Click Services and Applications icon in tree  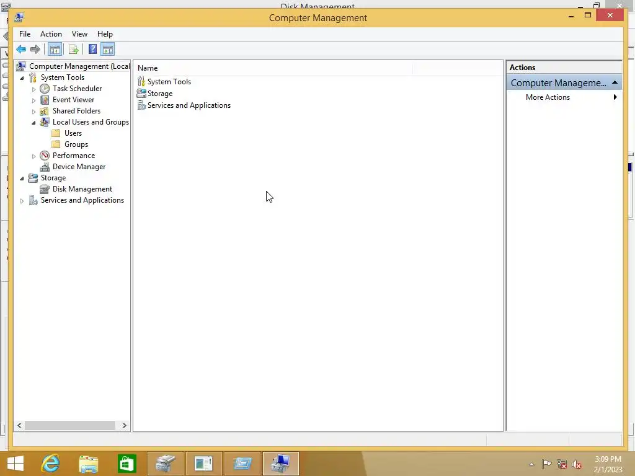coord(33,200)
